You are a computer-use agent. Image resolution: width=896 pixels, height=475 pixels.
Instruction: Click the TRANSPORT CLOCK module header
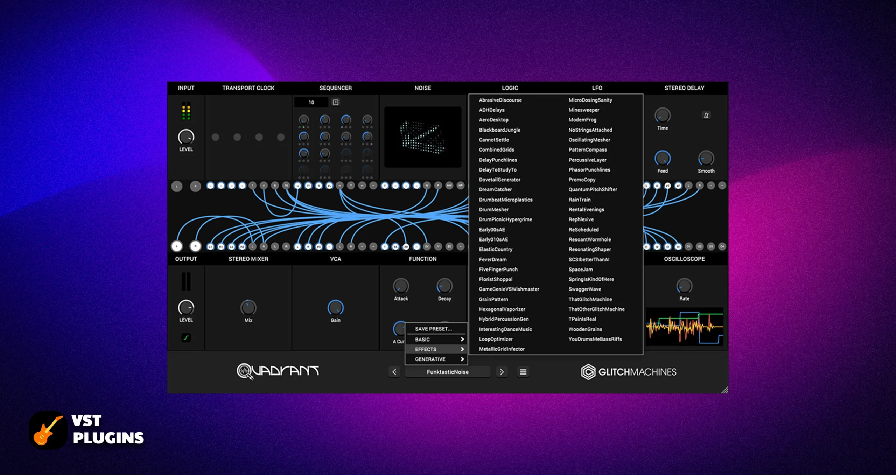coord(248,88)
